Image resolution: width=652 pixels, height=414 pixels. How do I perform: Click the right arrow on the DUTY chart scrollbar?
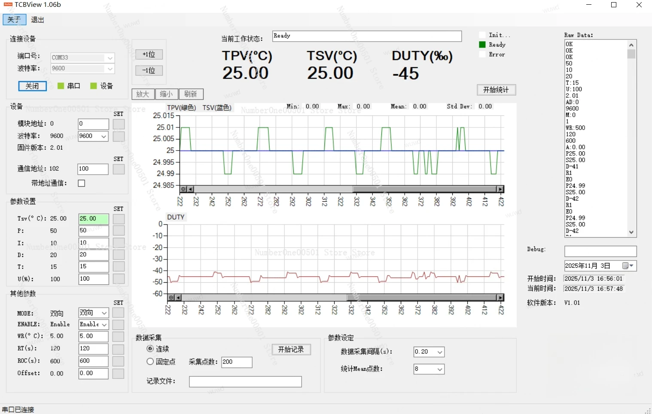500,298
